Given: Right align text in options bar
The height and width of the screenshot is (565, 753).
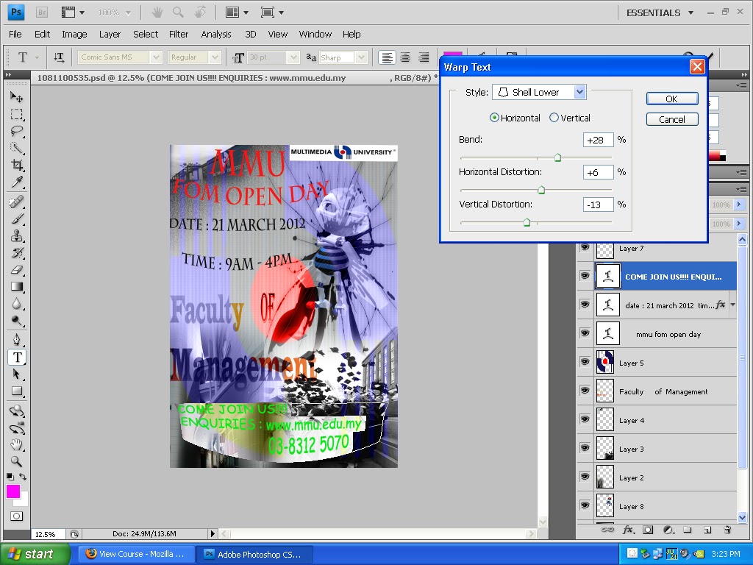Looking at the screenshot, I should (424, 57).
